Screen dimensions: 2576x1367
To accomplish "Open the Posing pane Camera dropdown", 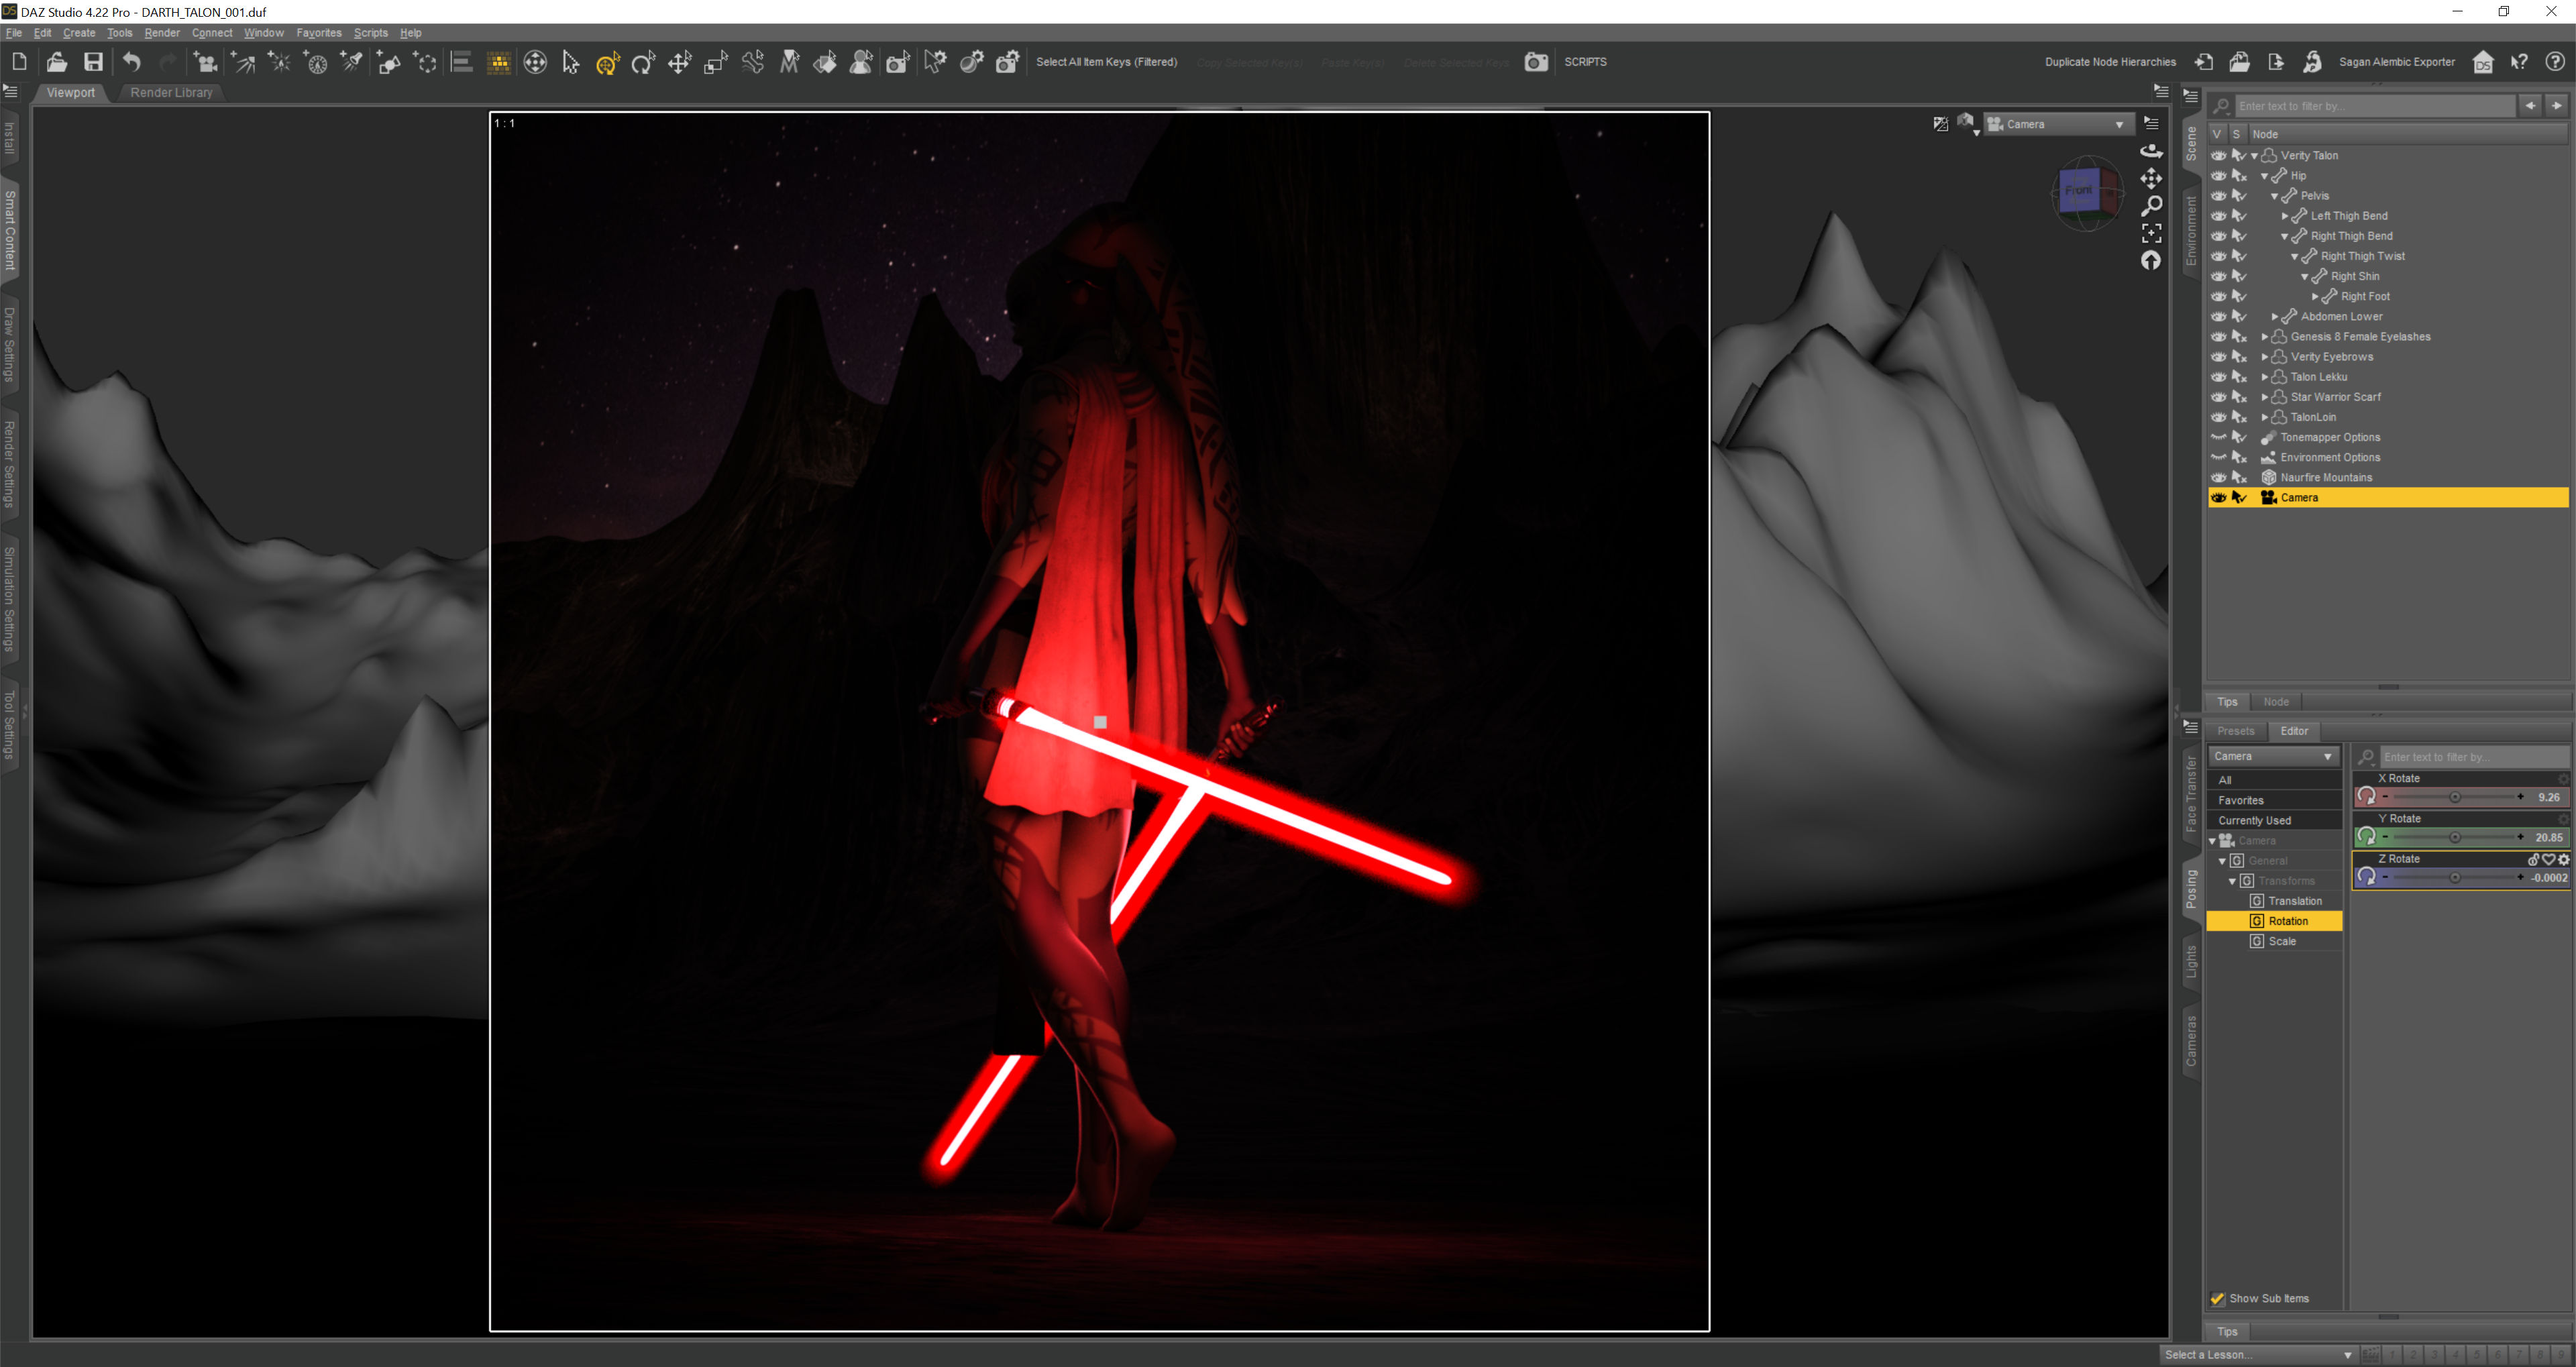I will [x=2274, y=756].
